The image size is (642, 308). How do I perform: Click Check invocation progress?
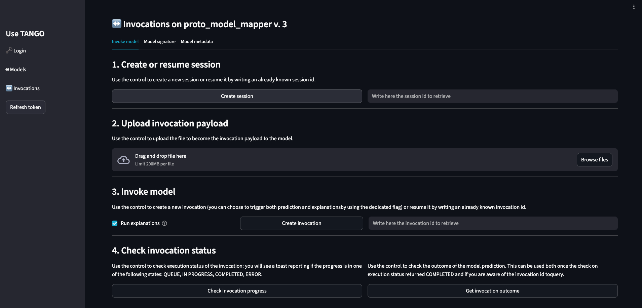pos(237,291)
